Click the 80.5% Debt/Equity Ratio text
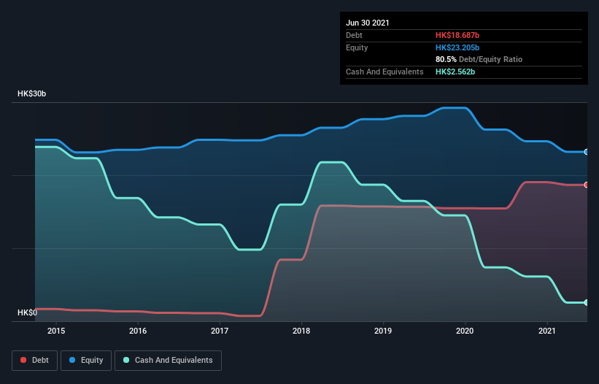599x384 pixels. pyautogui.click(x=479, y=60)
